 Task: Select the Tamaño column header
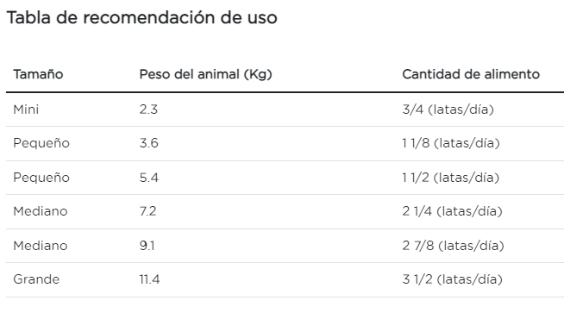(x=38, y=74)
